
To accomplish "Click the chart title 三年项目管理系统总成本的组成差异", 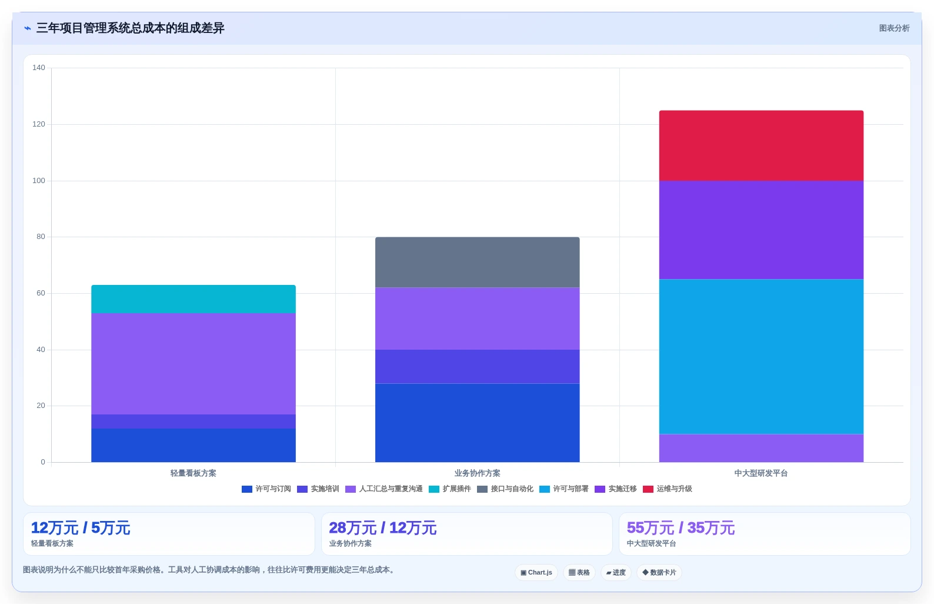I will point(130,28).
